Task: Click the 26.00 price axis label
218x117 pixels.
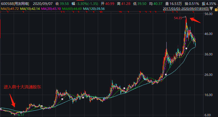Action: (x=209, y=75)
